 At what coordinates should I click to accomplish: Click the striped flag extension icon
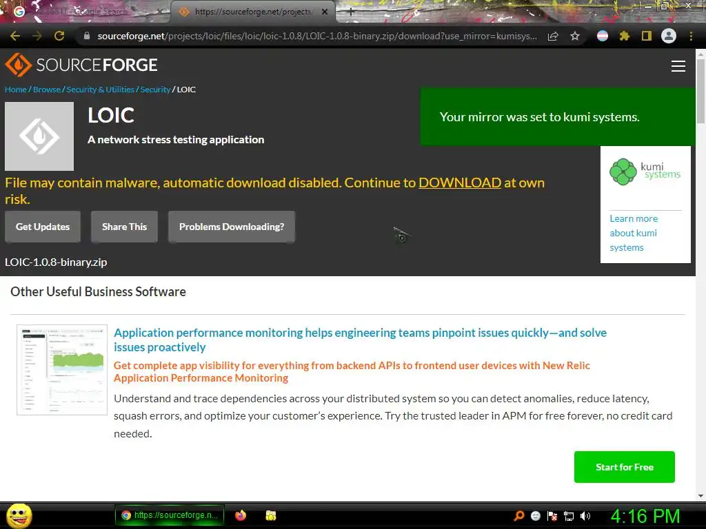coord(603,36)
